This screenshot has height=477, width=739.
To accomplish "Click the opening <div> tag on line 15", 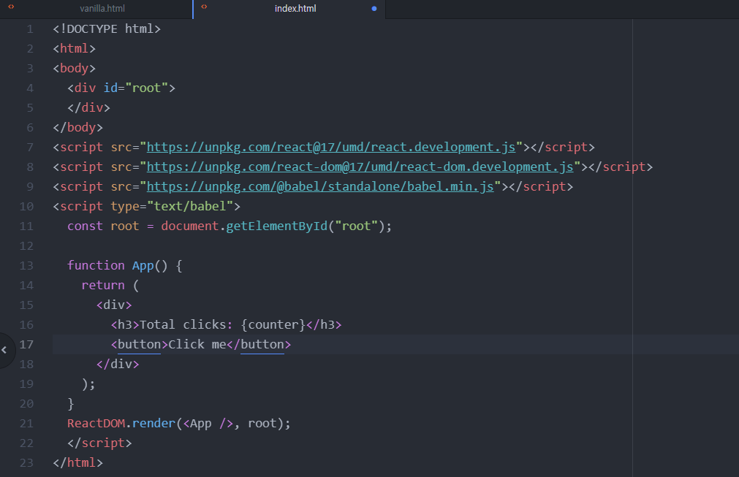I will (114, 305).
